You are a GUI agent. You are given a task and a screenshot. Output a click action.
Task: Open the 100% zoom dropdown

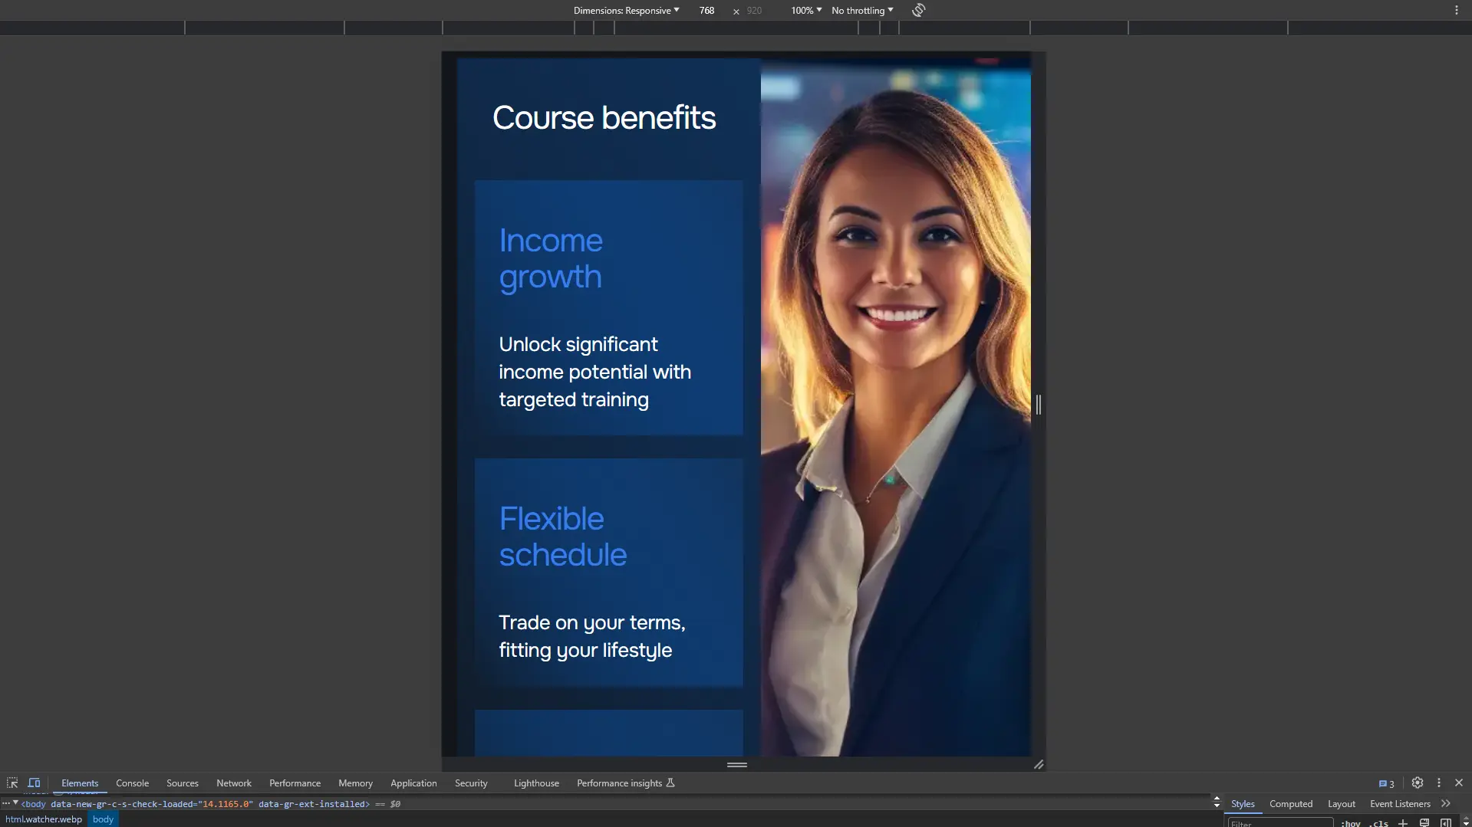point(805,10)
